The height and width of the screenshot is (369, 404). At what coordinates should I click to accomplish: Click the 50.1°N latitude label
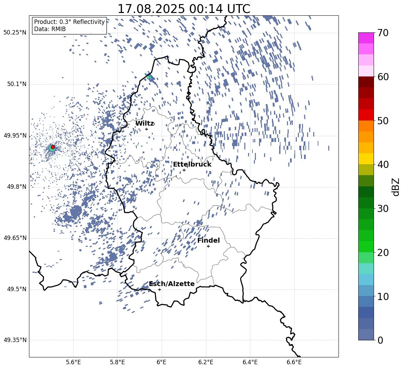[x=16, y=84]
